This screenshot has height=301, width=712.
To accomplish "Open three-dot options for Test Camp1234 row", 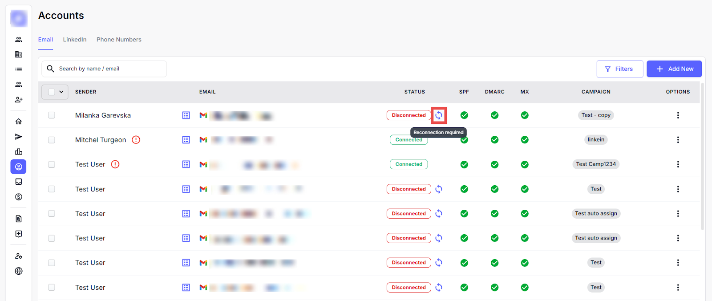I will coord(678,164).
